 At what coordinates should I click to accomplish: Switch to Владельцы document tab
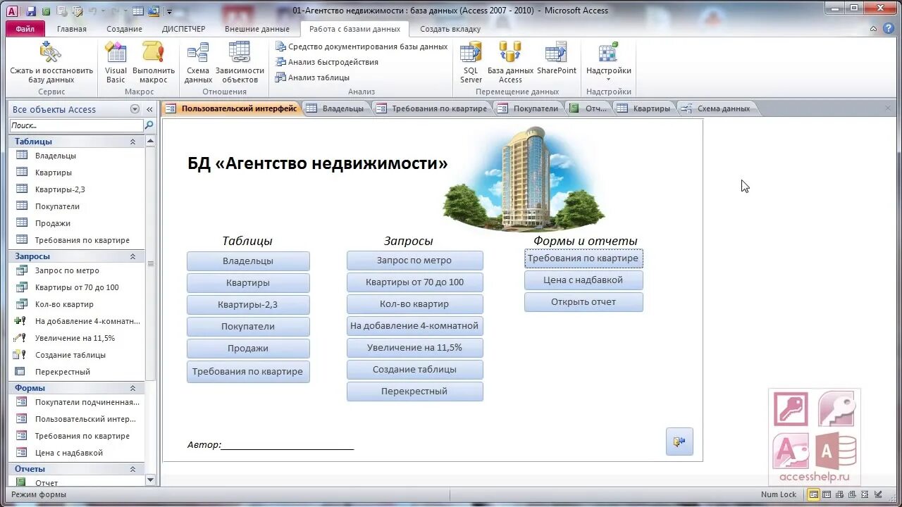tap(336, 108)
